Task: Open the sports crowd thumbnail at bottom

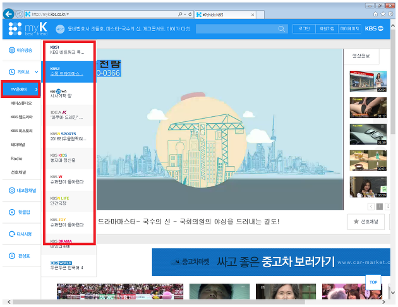Action: point(120,291)
